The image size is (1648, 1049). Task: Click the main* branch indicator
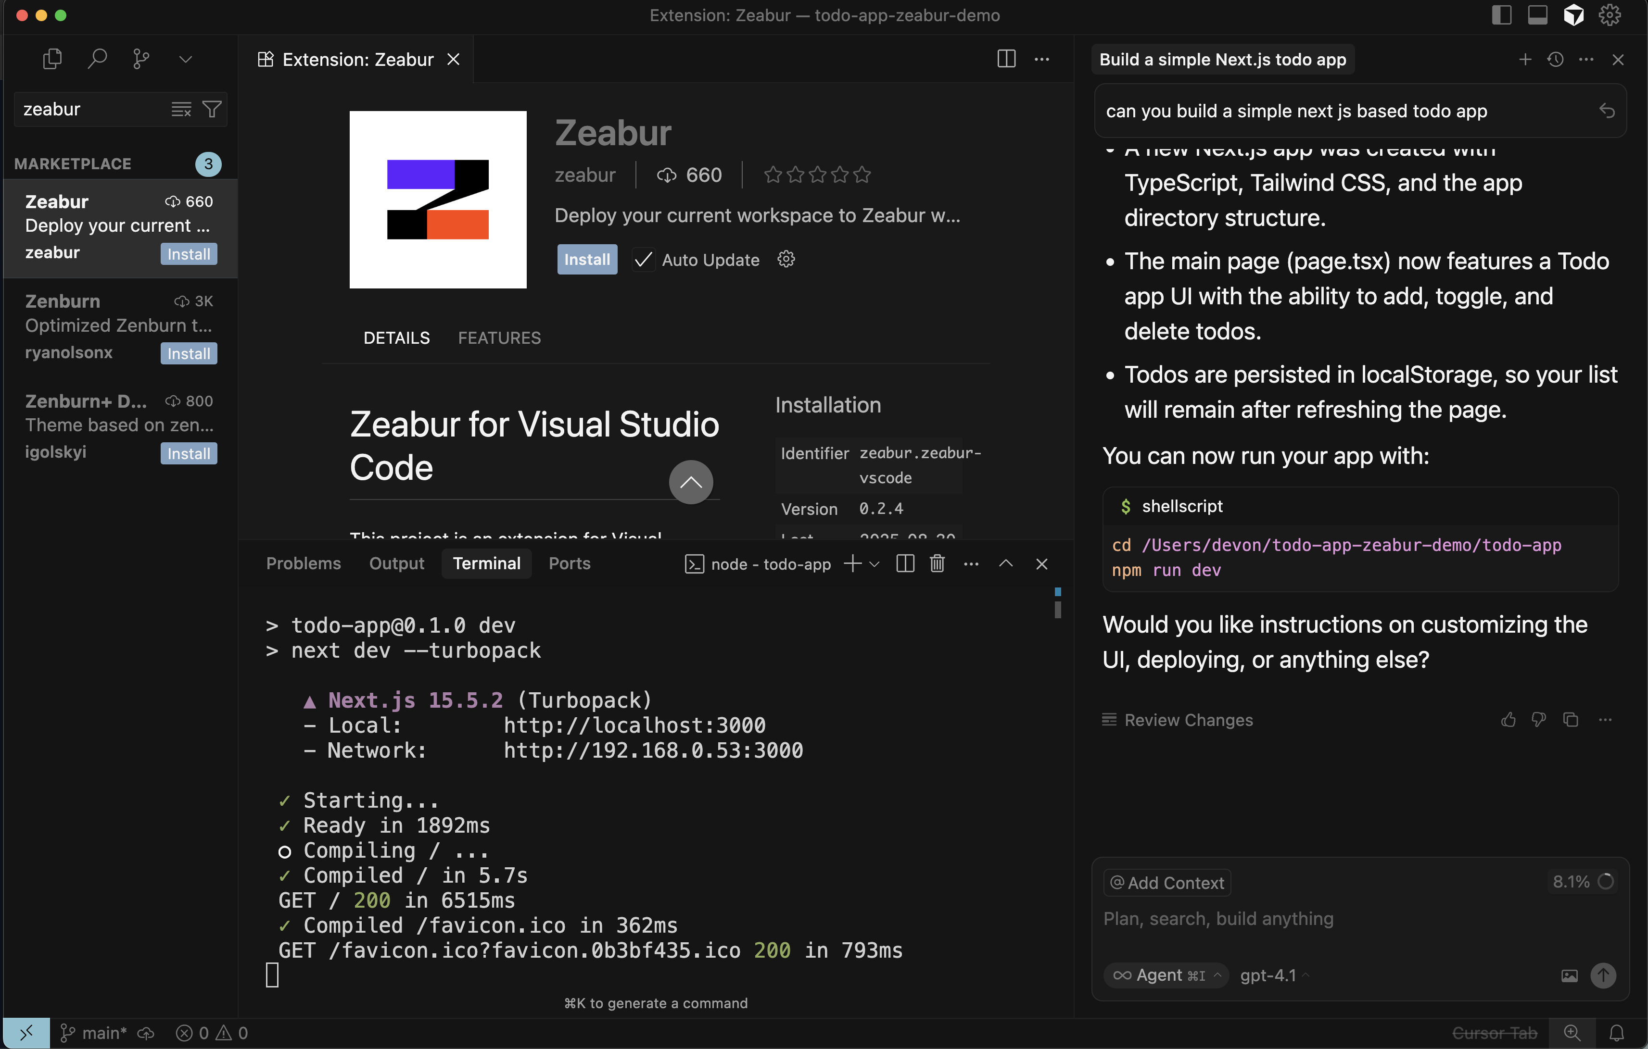[x=94, y=1033]
